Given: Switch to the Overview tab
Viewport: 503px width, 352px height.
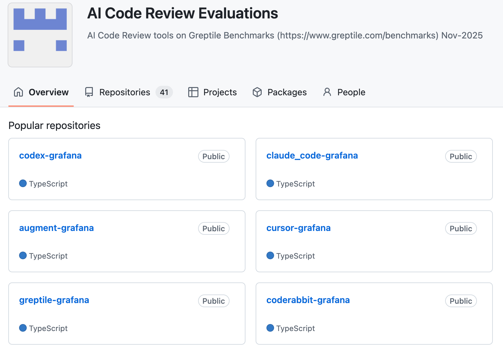Looking at the screenshot, I should (48, 92).
